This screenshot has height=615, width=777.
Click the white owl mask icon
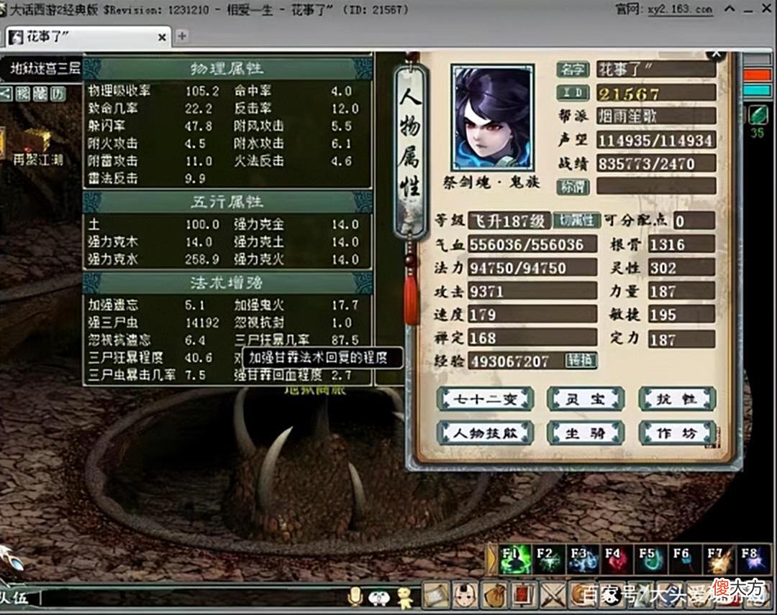[379, 598]
